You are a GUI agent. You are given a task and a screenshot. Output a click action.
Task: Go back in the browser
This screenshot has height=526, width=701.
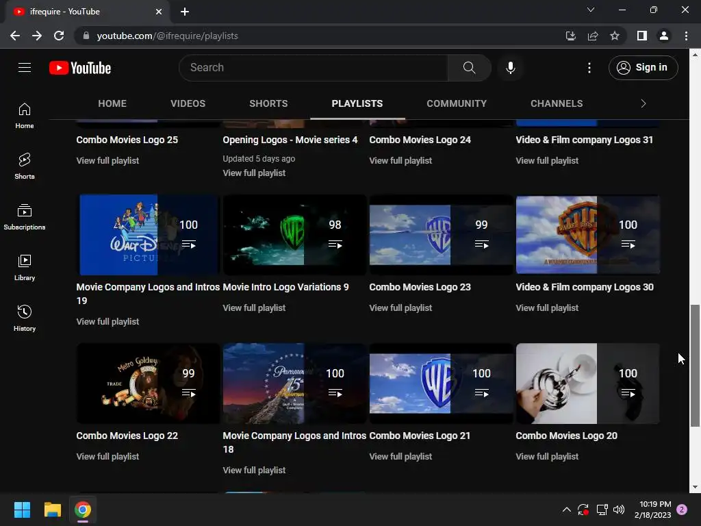coord(15,36)
